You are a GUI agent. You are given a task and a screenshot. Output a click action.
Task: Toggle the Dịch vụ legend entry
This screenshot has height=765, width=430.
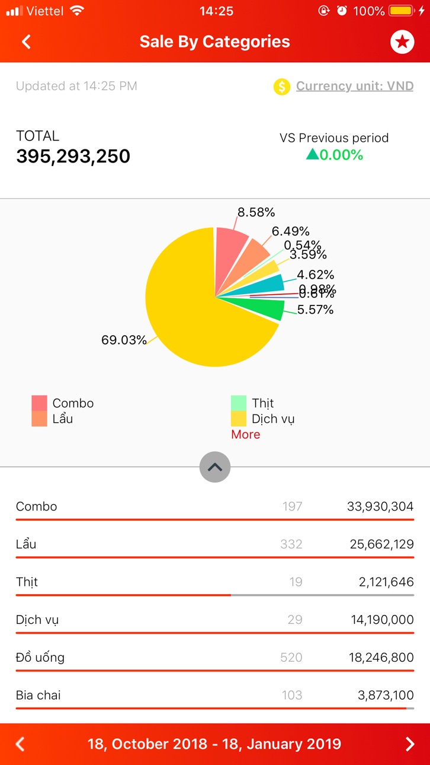pyautogui.click(x=262, y=419)
